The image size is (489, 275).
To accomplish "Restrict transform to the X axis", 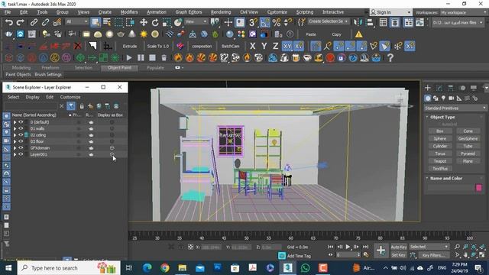I will pos(253,46).
